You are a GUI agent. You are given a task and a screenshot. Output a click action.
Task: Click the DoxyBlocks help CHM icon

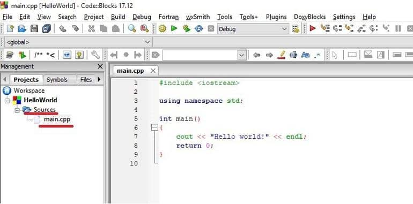[79, 55]
